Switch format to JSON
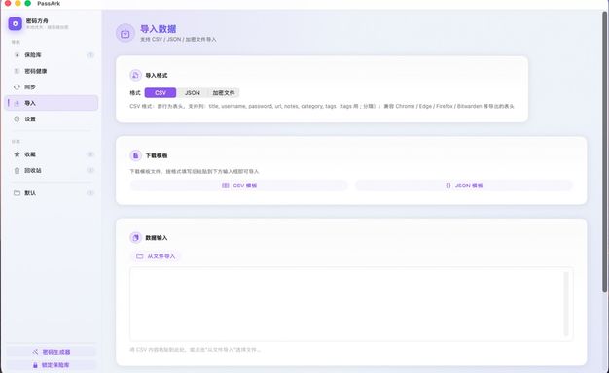The height and width of the screenshot is (373, 609). (x=193, y=93)
